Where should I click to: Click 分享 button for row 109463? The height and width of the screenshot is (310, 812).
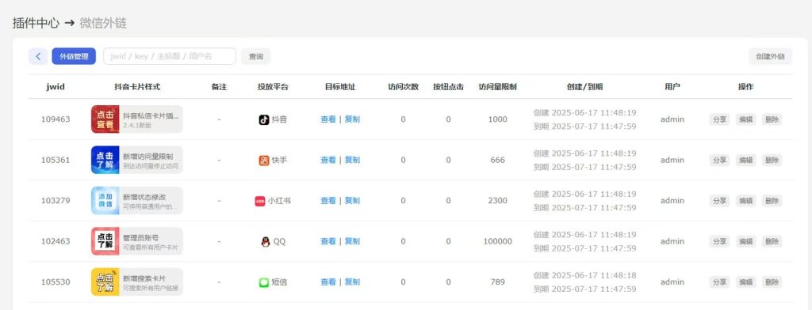tap(719, 119)
